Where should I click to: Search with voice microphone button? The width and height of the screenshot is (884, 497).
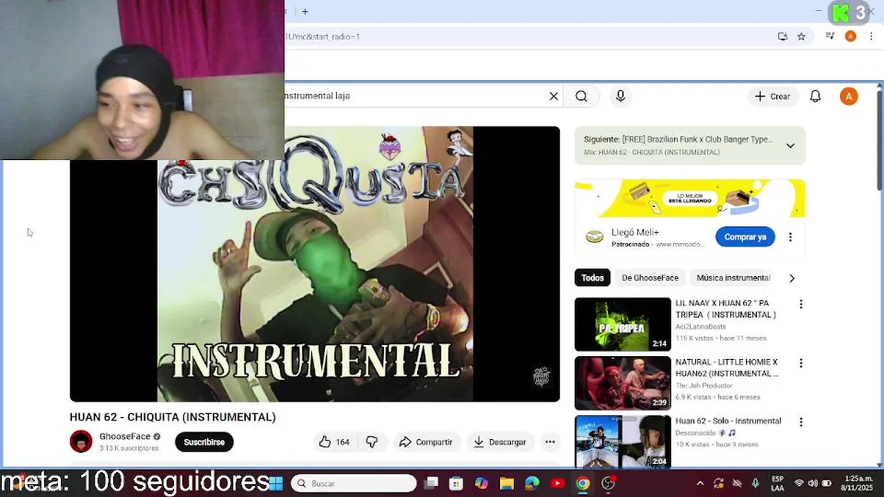tap(620, 96)
